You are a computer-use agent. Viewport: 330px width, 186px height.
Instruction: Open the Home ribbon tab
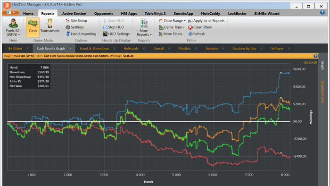(x=28, y=14)
